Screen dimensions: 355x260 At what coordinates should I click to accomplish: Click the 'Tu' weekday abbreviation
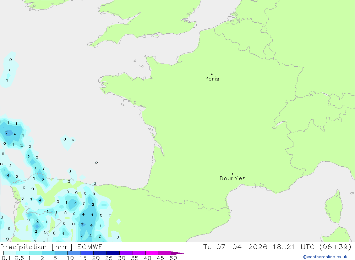click(x=207, y=247)
